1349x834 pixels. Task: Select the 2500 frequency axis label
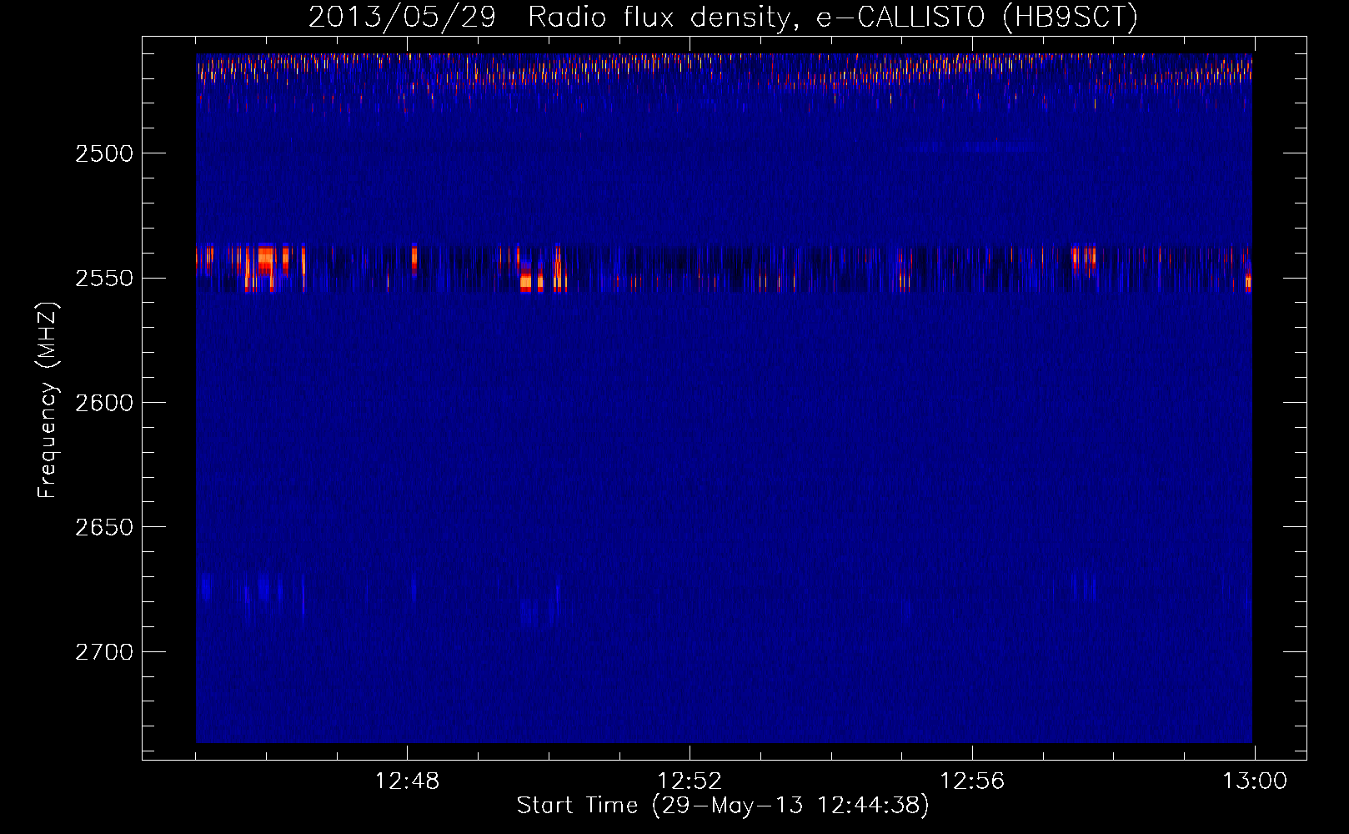tap(104, 154)
